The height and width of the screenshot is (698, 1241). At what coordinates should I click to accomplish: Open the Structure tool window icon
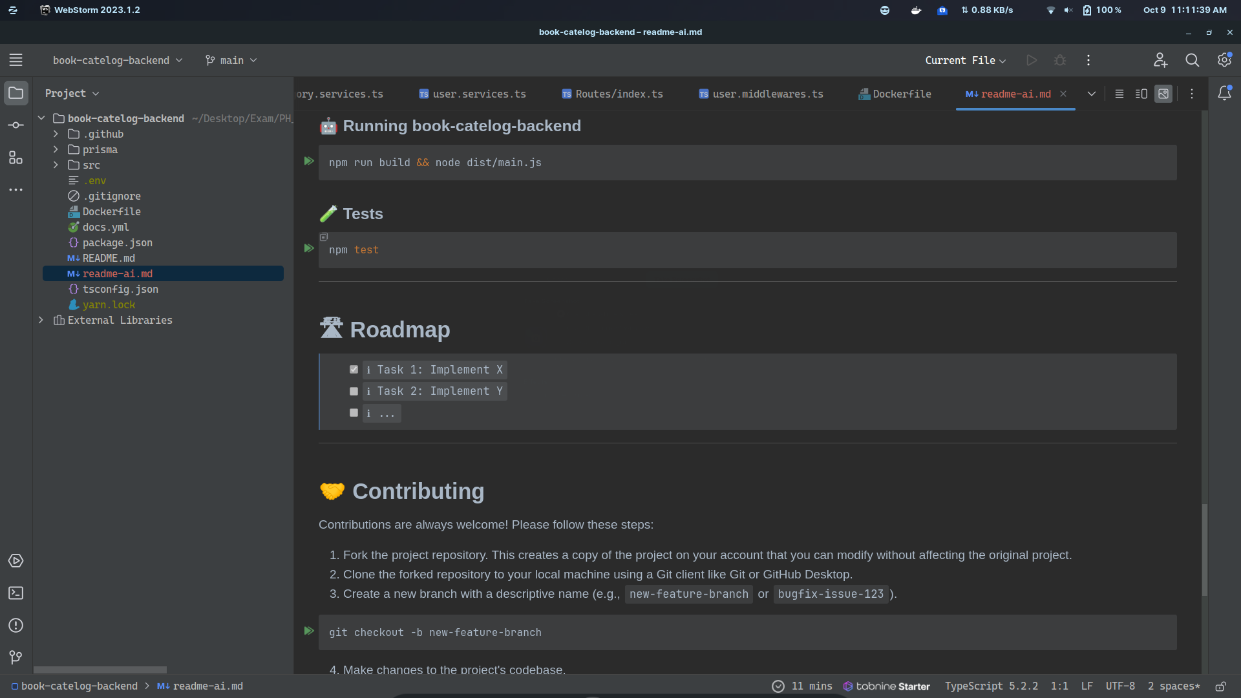[16, 158]
